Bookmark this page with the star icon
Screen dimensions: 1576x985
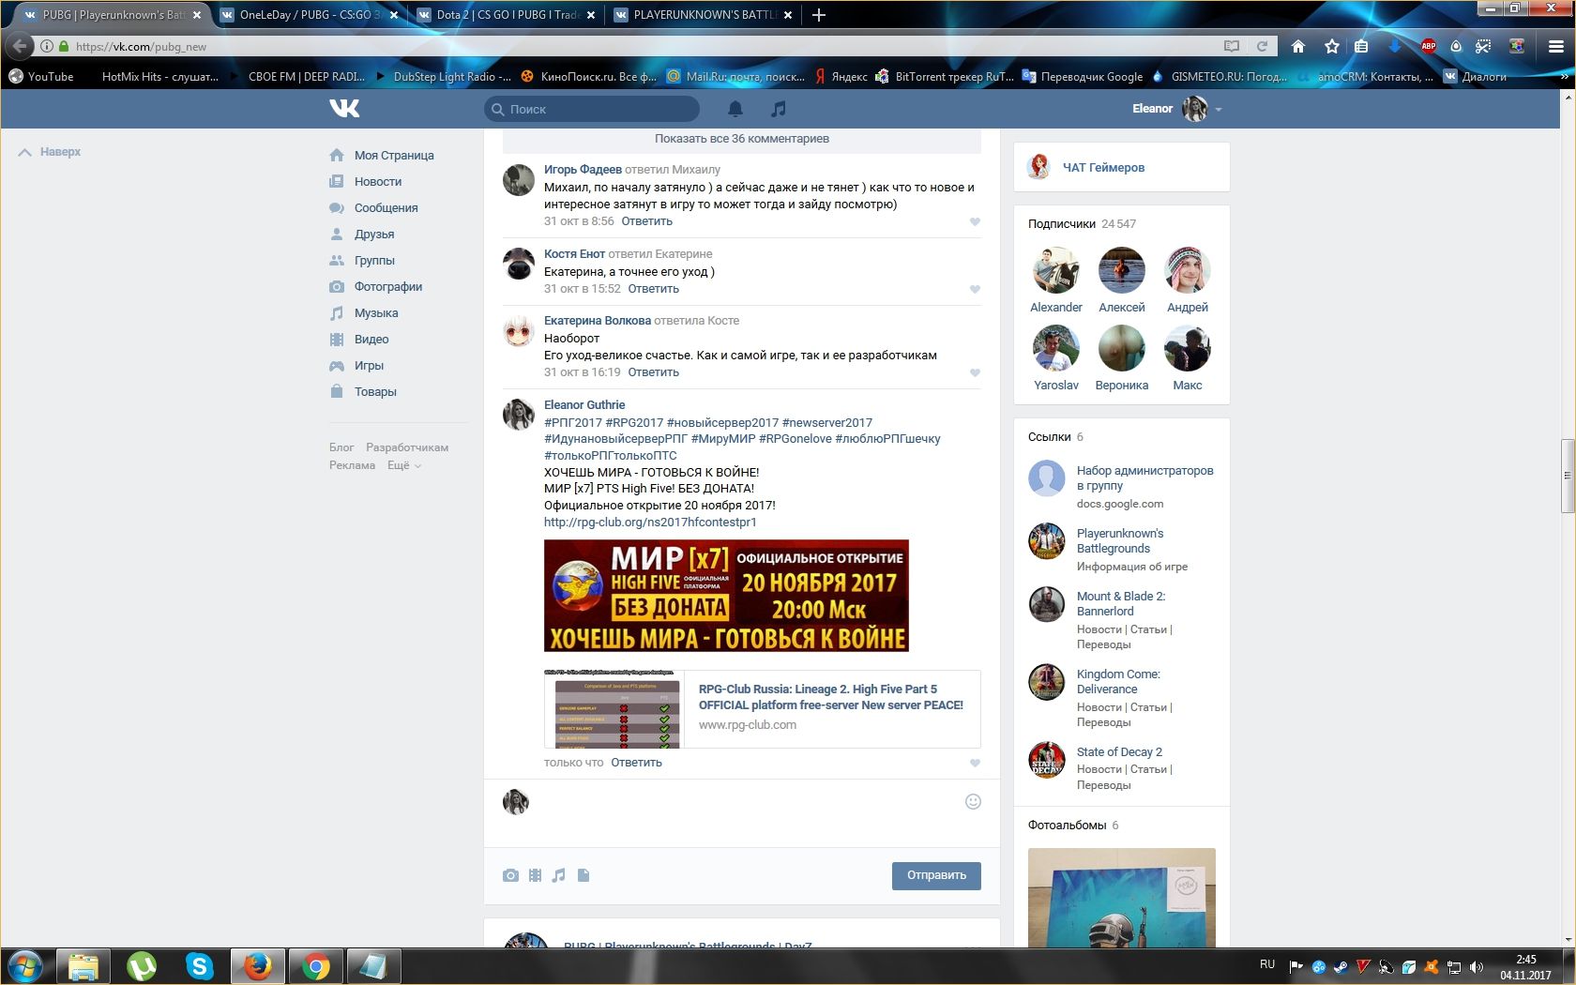1332,46
